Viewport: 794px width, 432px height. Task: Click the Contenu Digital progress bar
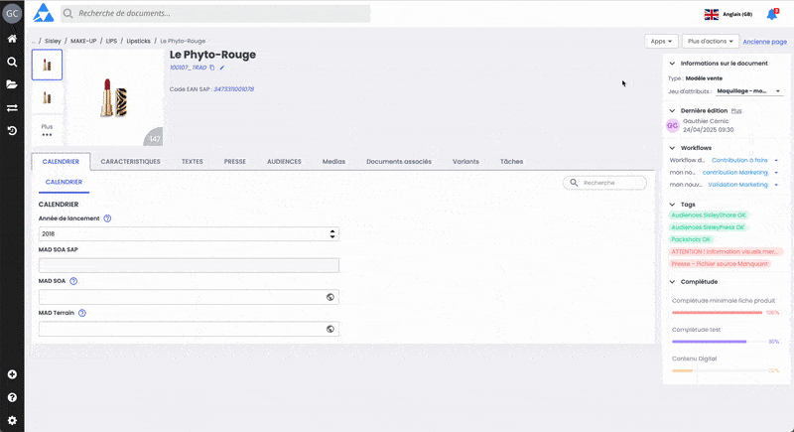point(719,370)
